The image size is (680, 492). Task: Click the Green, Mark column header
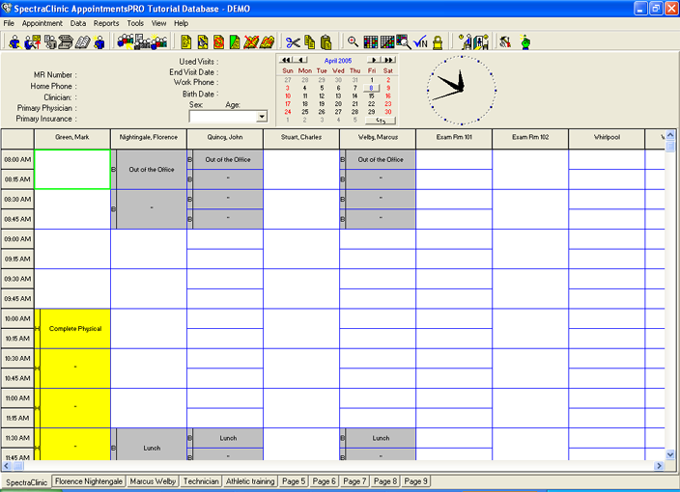(72, 139)
